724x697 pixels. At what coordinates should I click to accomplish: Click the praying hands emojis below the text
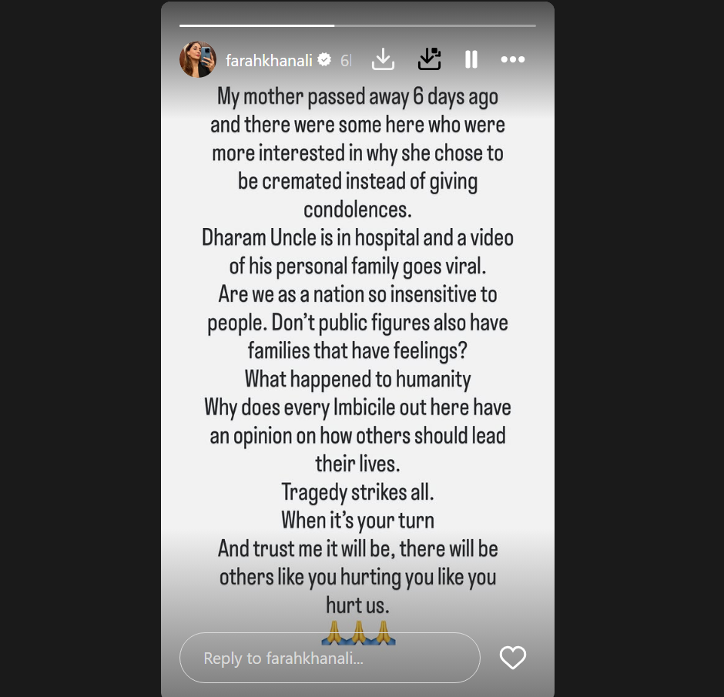point(358,632)
